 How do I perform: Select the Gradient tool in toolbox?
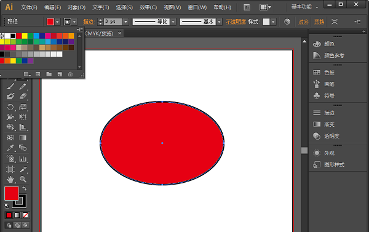[23, 138]
